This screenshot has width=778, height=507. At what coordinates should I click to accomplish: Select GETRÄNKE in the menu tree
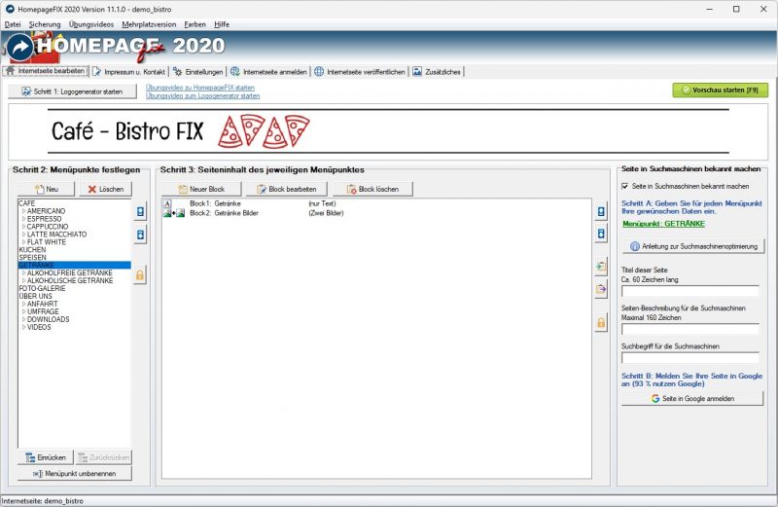[x=75, y=265]
